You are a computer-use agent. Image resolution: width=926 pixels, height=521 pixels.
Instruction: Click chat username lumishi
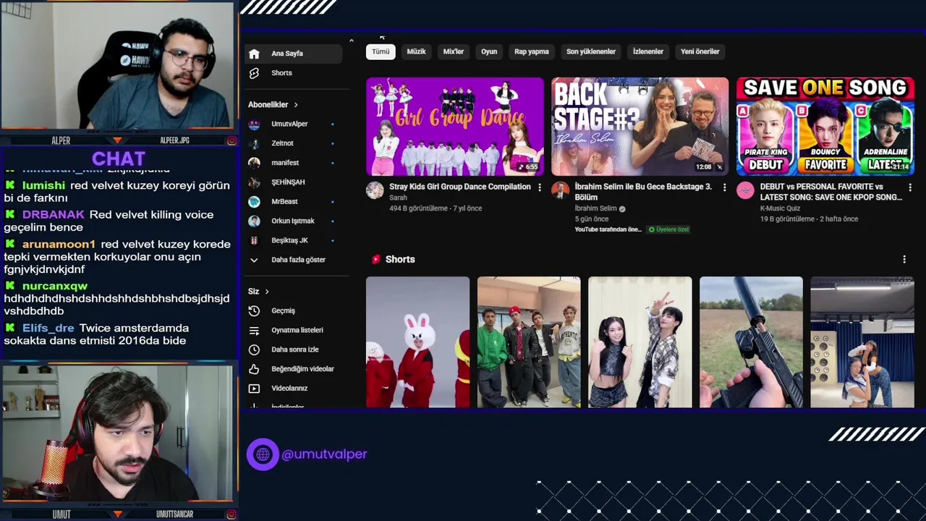pyautogui.click(x=43, y=185)
